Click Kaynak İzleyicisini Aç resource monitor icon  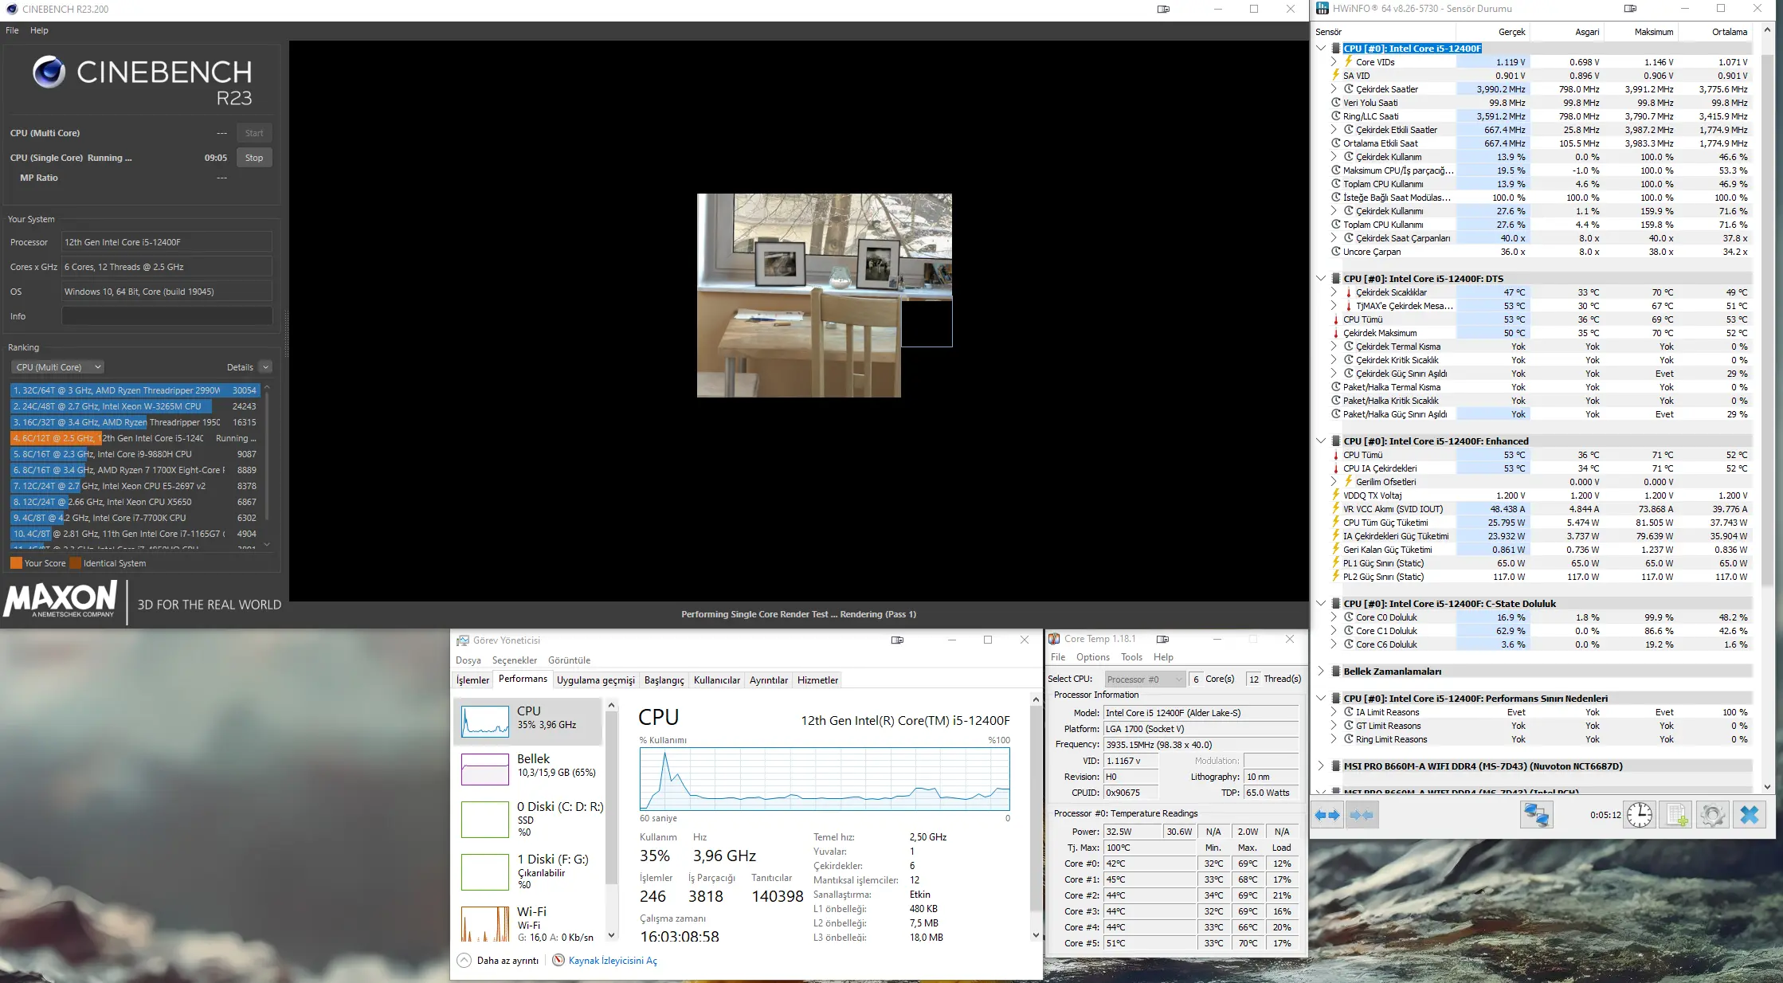coord(558,961)
